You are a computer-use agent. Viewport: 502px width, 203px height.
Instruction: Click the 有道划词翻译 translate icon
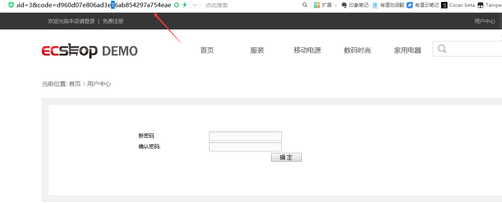click(x=375, y=5)
